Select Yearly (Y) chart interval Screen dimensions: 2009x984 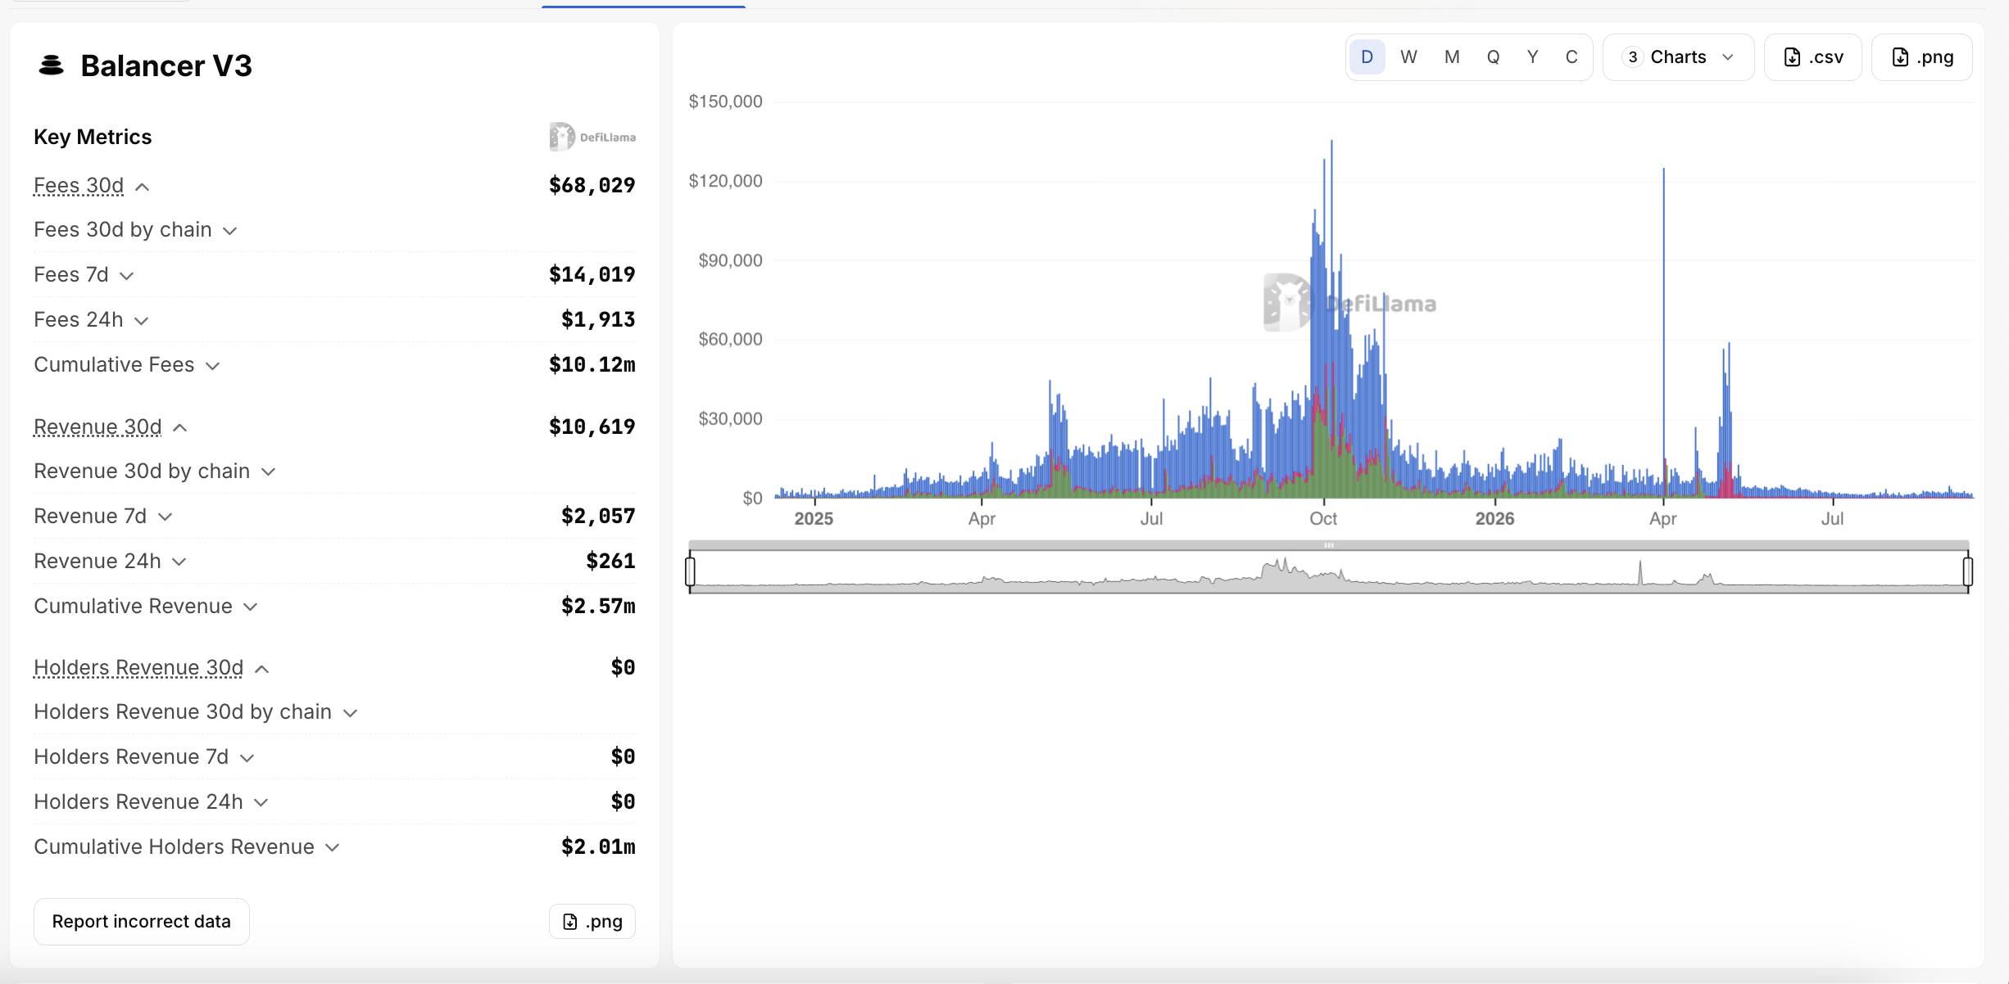(x=1532, y=57)
